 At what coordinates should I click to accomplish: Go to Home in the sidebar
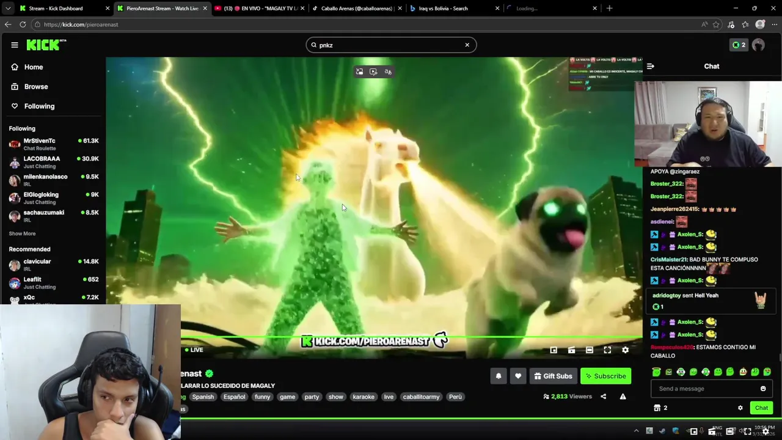34,67
